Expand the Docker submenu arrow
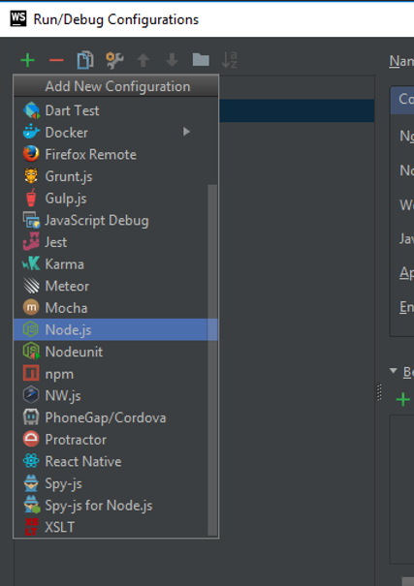This screenshot has width=414, height=586. [186, 132]
